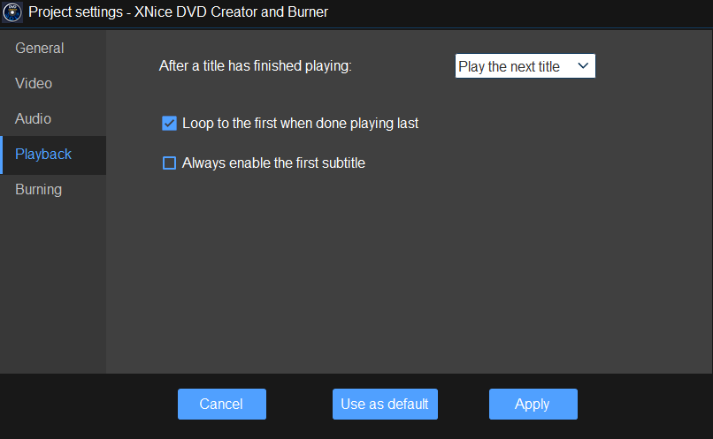This screenshot has width=713, height=439.
Task: Go to the Audio settings tab
Action: click(34, 118)
